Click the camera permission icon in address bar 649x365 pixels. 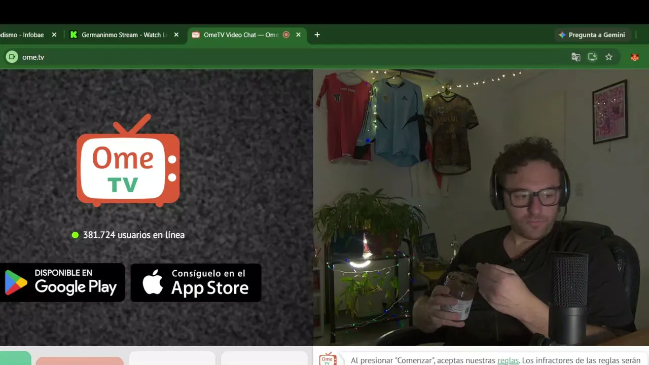pos(12,57)
